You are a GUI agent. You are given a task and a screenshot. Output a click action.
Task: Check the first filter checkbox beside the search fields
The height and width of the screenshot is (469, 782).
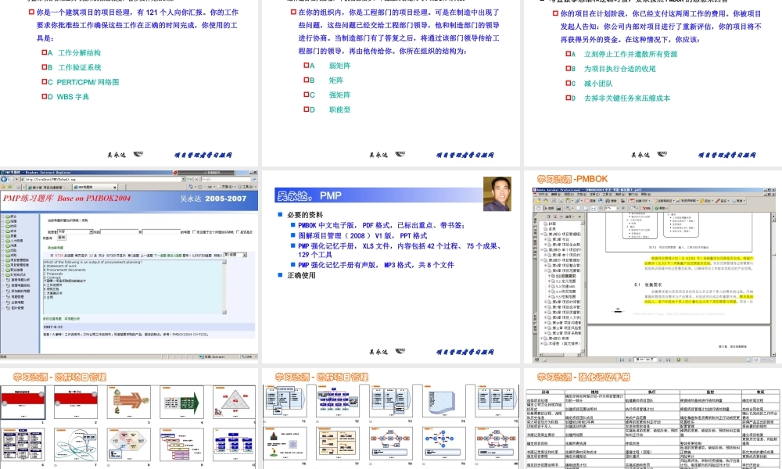pos(193,232)
